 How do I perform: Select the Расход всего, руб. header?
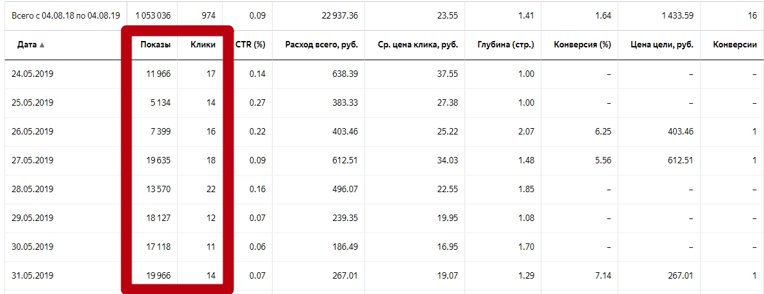(321, 45)
